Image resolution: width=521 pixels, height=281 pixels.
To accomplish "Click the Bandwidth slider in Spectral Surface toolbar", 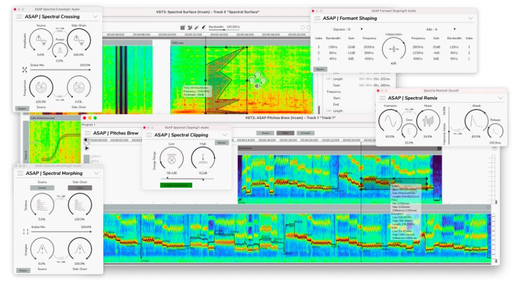I will tap(224, 30).
